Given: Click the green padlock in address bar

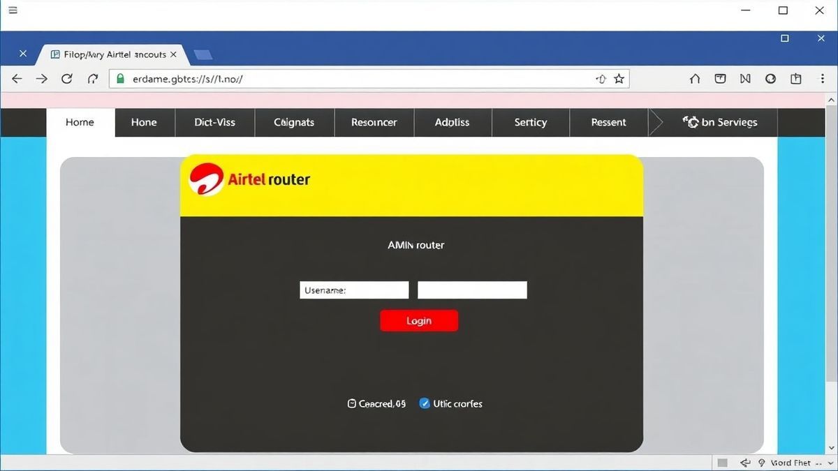Looking at the screenshot, I should pos(120,79).
